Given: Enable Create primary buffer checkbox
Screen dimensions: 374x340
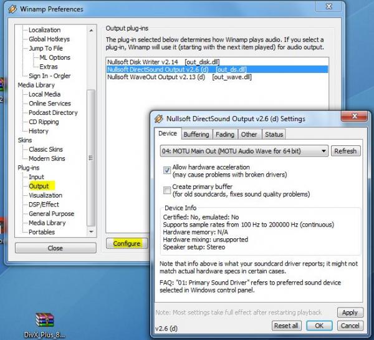Looking at the screenshot, I should click(166, 190).
